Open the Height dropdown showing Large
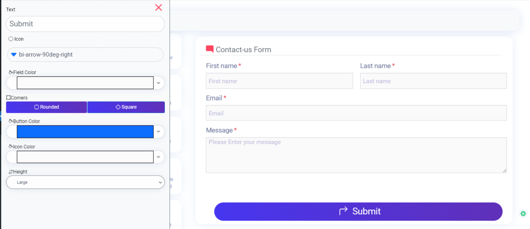This screenshot has width=530, height=229. 85,182
